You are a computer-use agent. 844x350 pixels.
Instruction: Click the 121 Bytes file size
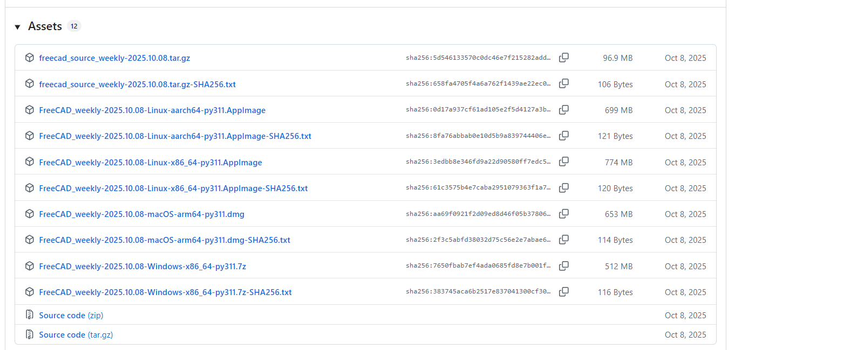(615, 136)
